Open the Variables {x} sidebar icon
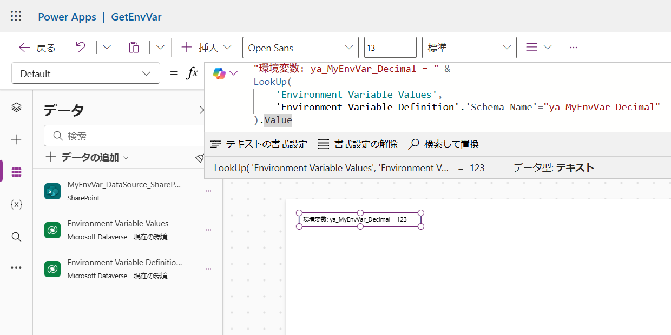The width and height of the screenshot is (671, 335). coord(16,204)
